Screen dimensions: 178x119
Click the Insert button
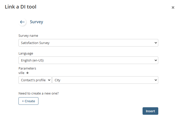point(150,111)
